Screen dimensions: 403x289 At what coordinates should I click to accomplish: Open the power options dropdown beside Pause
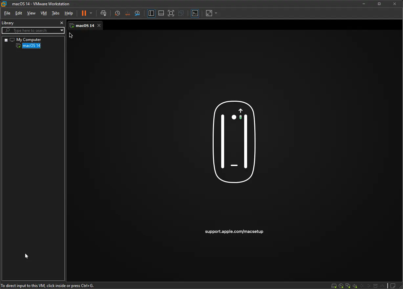pyautogui.click(x=91, y=13)
